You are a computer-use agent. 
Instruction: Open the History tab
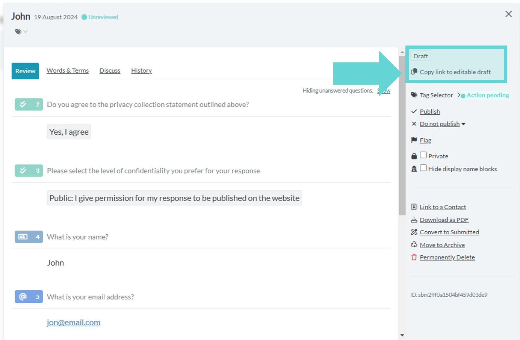tap(142, 70)
